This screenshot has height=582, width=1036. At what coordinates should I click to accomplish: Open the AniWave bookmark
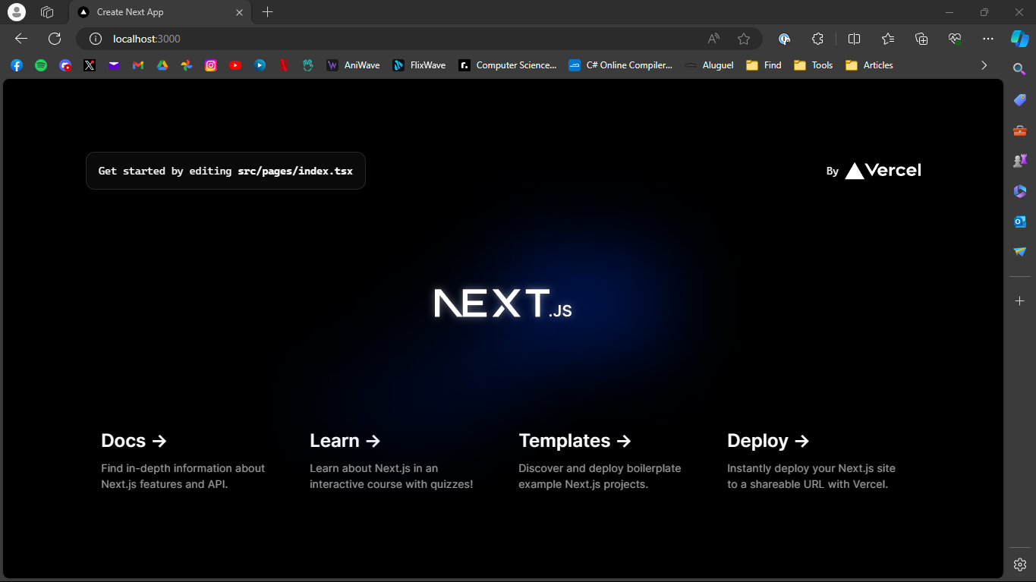pyautogui.click(x=354, y=65)
